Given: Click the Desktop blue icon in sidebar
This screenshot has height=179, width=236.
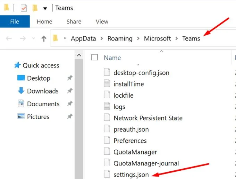Looking at the screenshot, I should (21, 78).
